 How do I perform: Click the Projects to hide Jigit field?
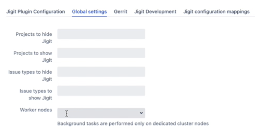point(101,34)
